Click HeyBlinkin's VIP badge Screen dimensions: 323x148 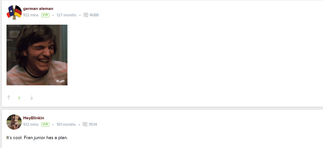pos(45,125)
